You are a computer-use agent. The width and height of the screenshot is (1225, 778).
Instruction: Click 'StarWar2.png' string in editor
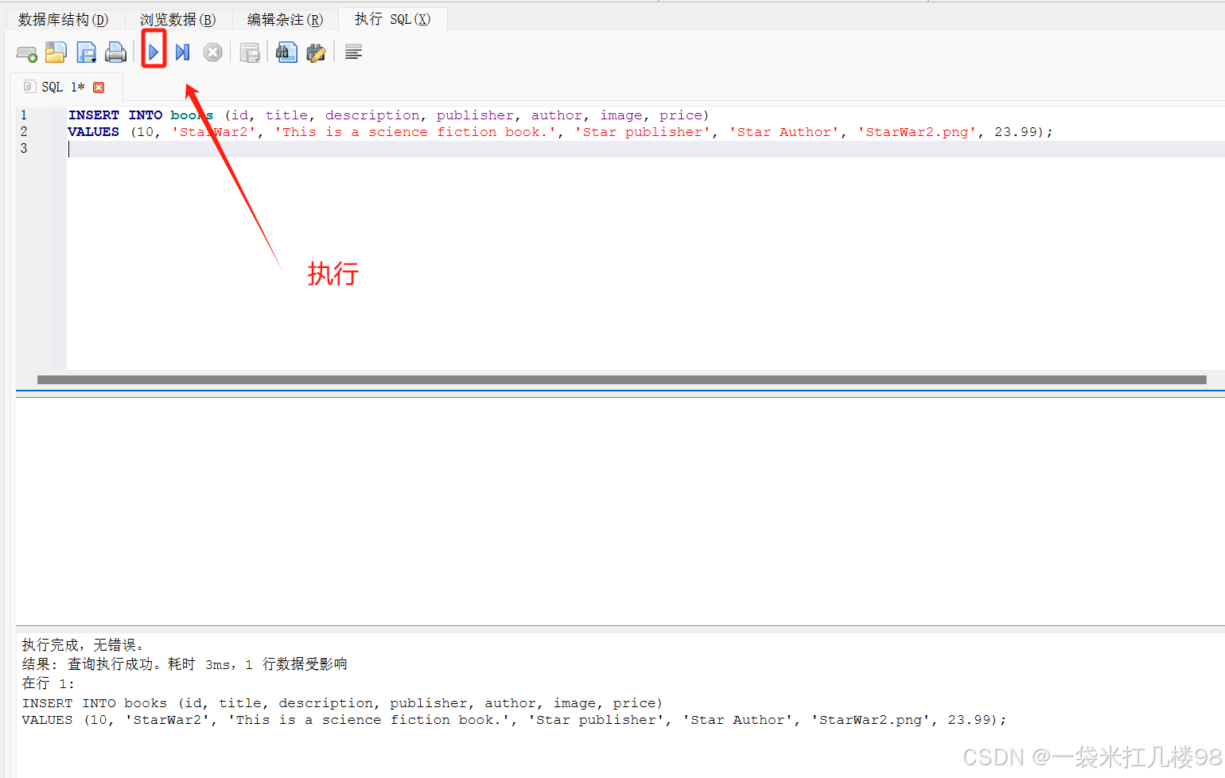[916, 132]
